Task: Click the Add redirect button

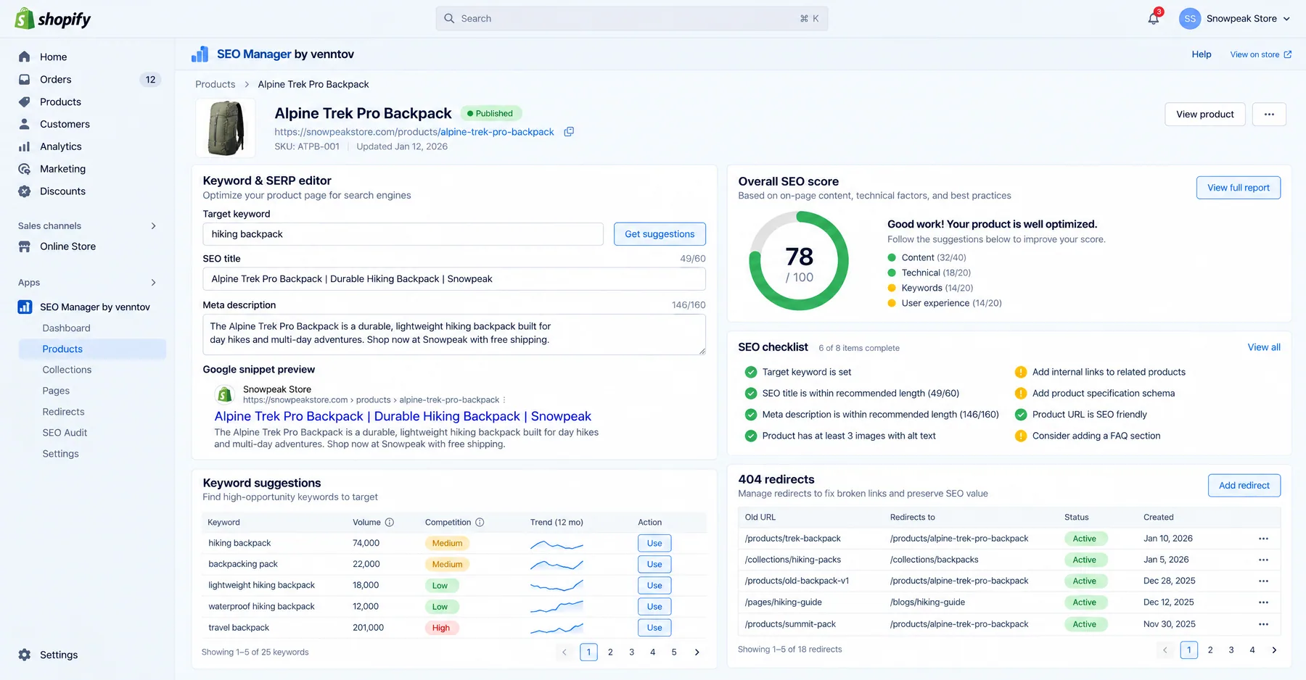Action: pyautogui.click(x=1244, y=486)
